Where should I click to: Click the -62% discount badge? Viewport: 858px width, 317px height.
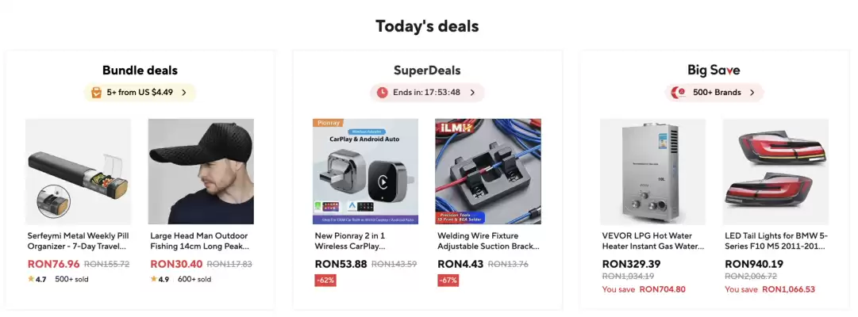point(325,280)
